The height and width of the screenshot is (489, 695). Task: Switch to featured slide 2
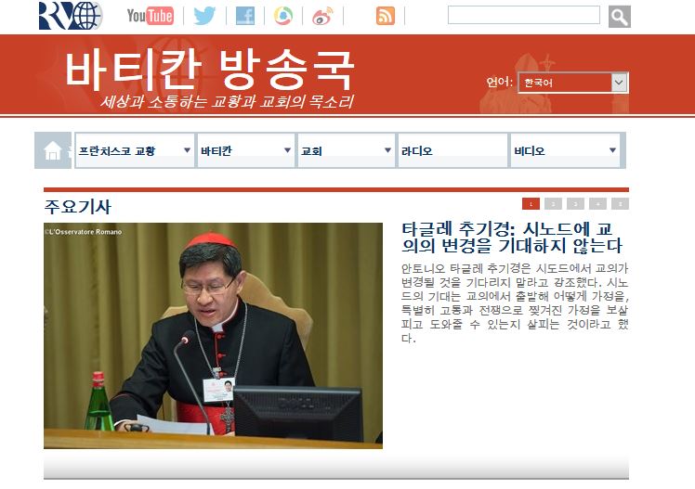(553, 203)
